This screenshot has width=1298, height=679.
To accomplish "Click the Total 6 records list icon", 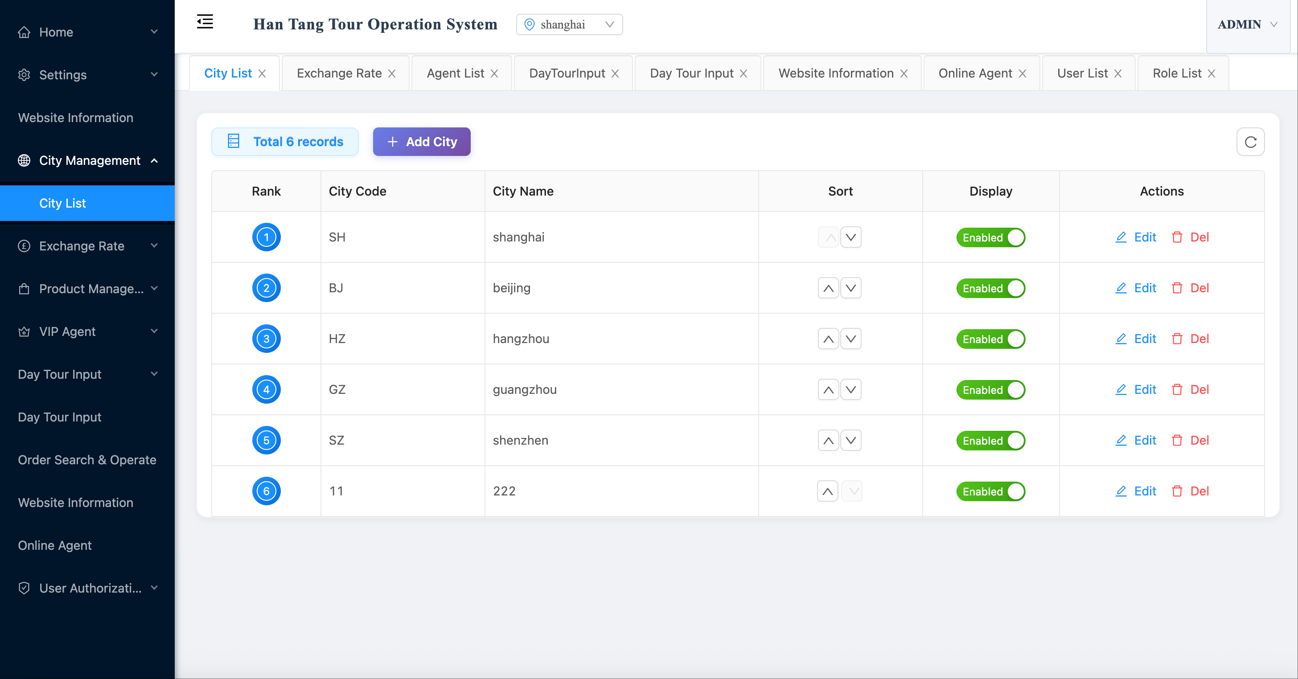I will coord(233,142).
